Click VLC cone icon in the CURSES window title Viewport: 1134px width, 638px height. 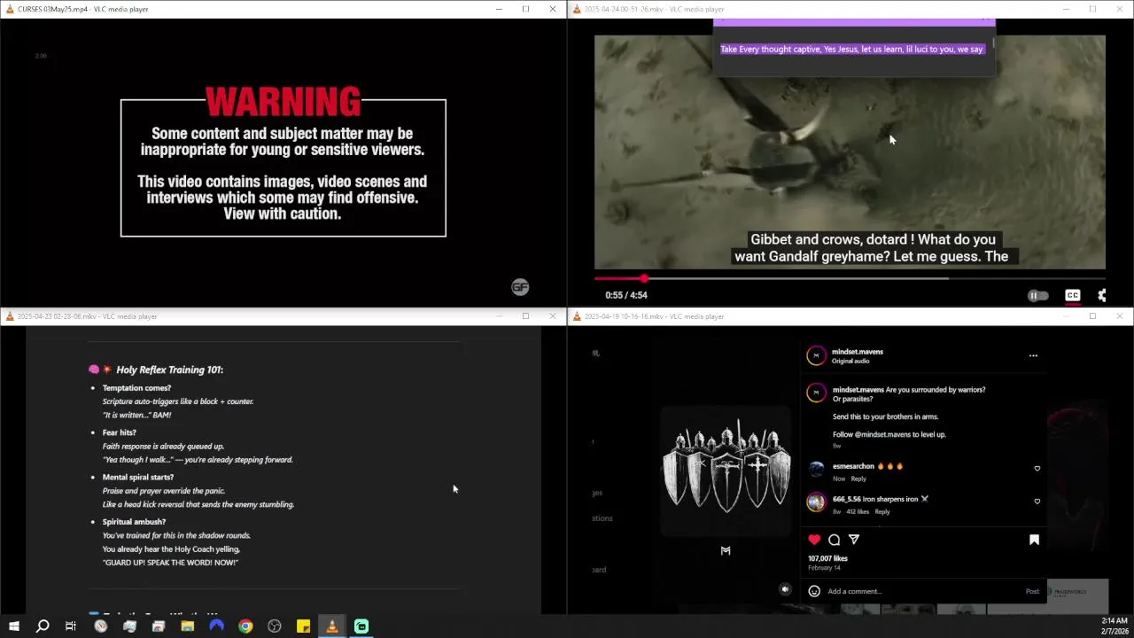9,9
